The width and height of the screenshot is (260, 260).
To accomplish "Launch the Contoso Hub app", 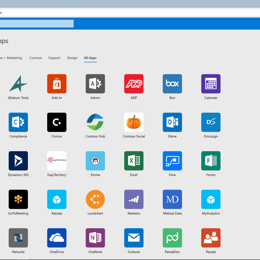I will [95, 122].
